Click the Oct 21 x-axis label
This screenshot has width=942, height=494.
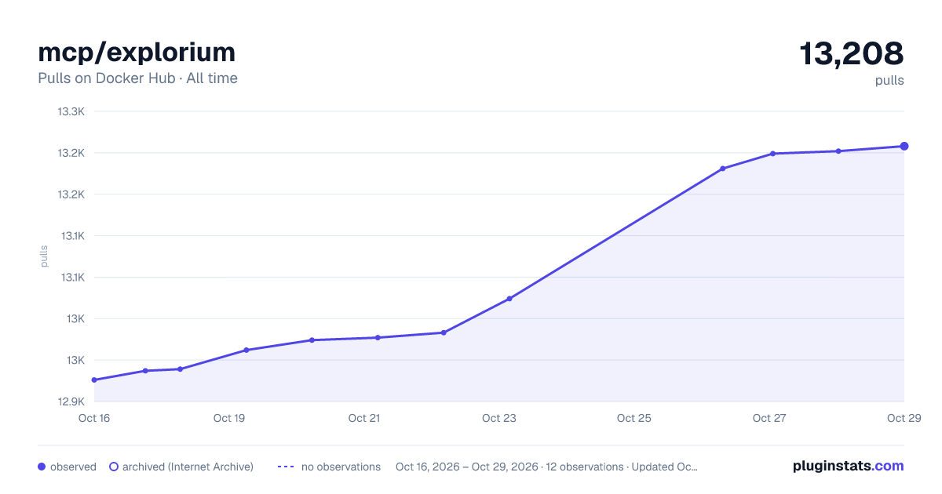click(364, 418)
